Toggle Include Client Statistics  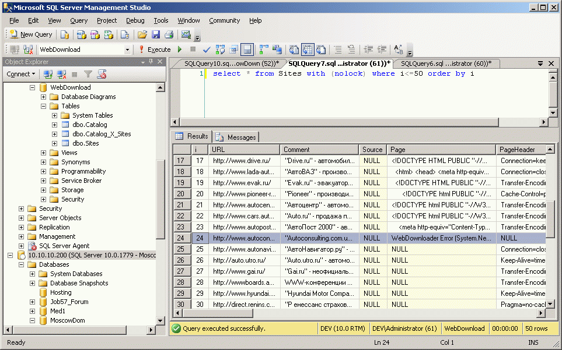coord(277,50)
